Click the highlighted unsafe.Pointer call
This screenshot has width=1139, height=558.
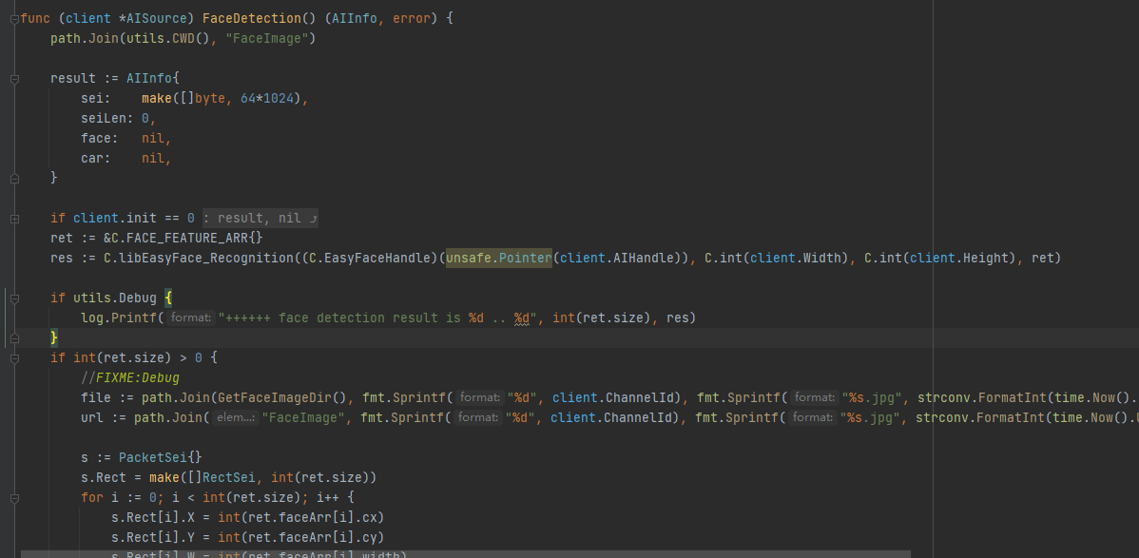tap(498, 259)
